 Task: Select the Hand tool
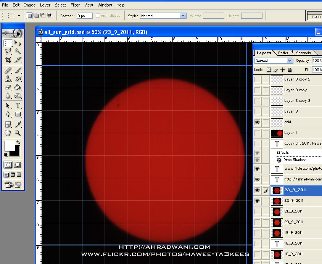(8, 133)
